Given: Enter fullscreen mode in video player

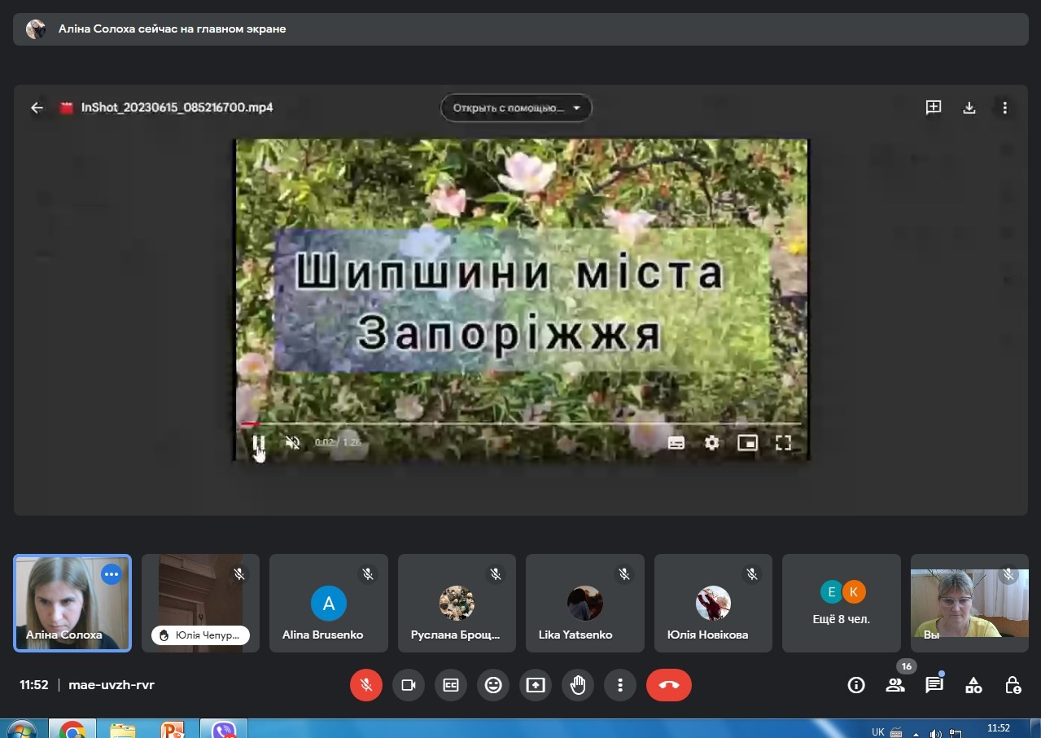Looking at the screenshot, I should [x=783, y=443].
